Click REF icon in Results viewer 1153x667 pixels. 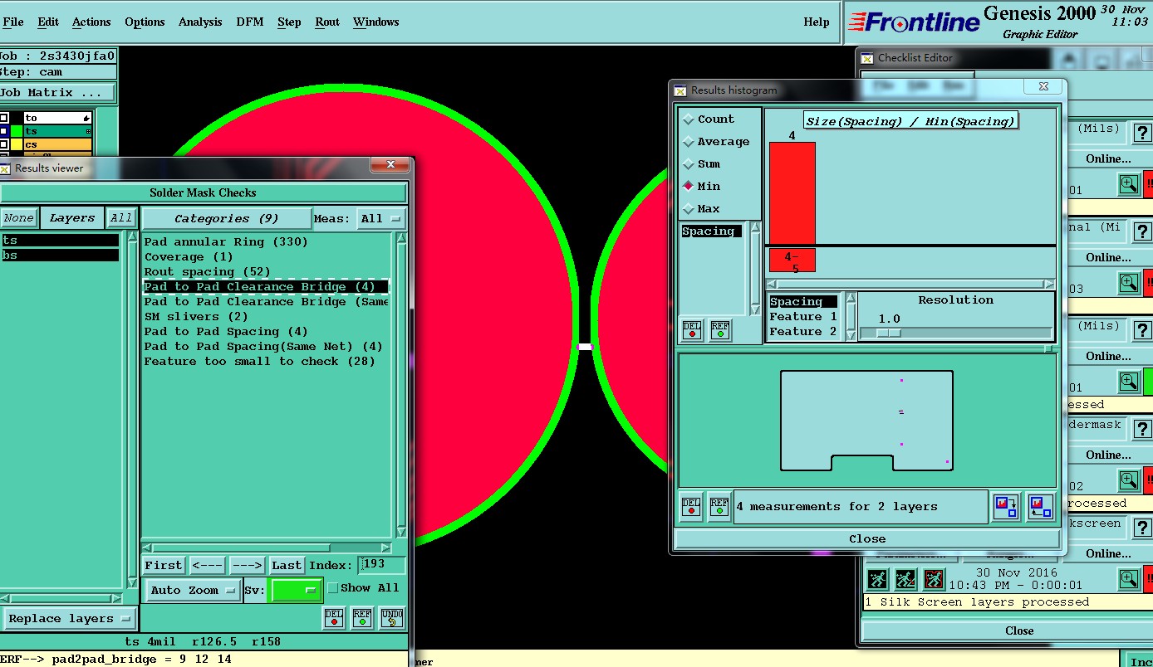[362, 618]
